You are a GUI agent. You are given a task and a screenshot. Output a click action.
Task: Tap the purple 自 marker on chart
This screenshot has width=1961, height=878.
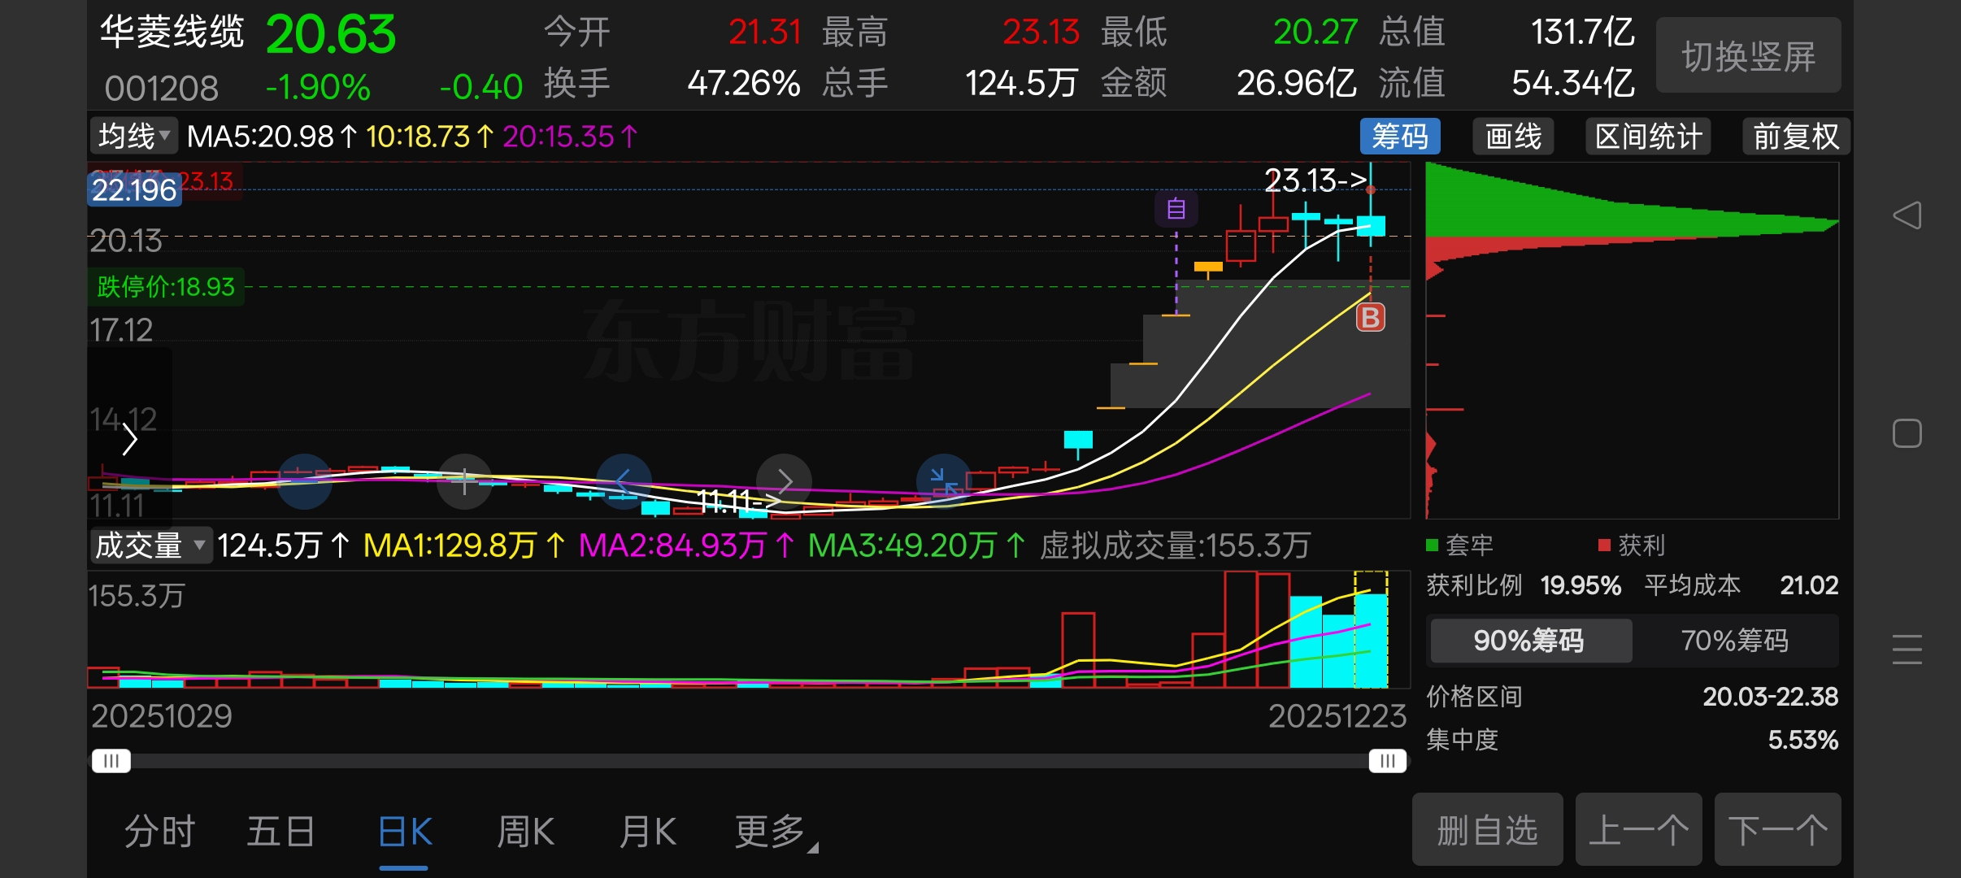pyautogui.click(x=1176, y=210)
